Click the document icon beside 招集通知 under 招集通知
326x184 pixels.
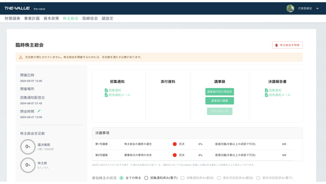coord(106,90)
